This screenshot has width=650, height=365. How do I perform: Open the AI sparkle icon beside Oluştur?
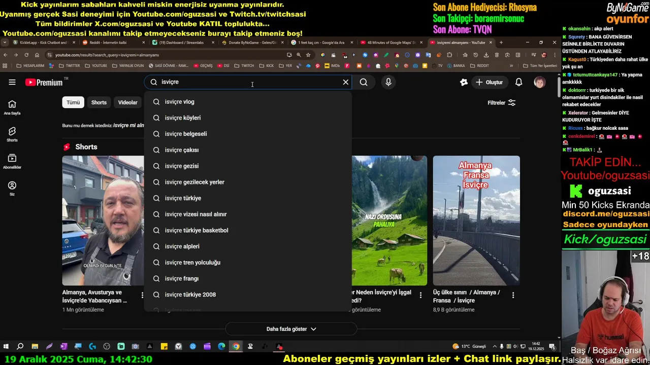click(464, 82)
